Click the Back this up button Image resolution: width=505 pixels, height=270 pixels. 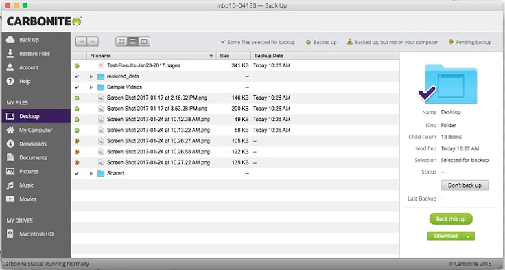click(451, 219)
